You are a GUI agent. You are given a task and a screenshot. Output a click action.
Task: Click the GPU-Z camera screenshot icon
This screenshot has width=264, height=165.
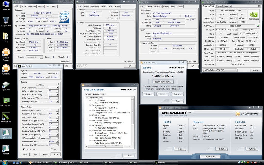259,6
